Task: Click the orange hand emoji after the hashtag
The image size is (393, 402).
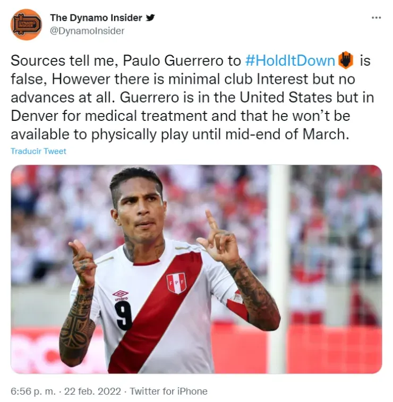Action: 346,60
